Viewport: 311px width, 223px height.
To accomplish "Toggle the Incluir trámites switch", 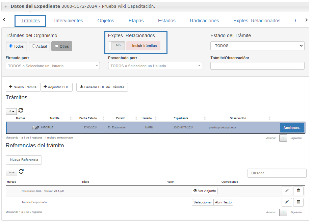I will click(x=117, y=46).
